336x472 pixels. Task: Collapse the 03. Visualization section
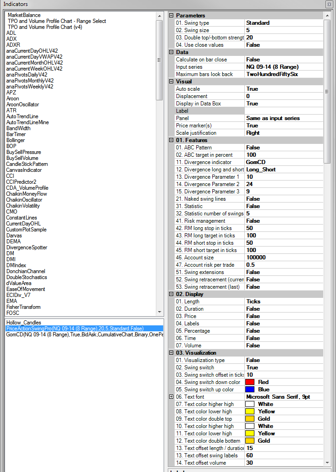click(171, 353)
